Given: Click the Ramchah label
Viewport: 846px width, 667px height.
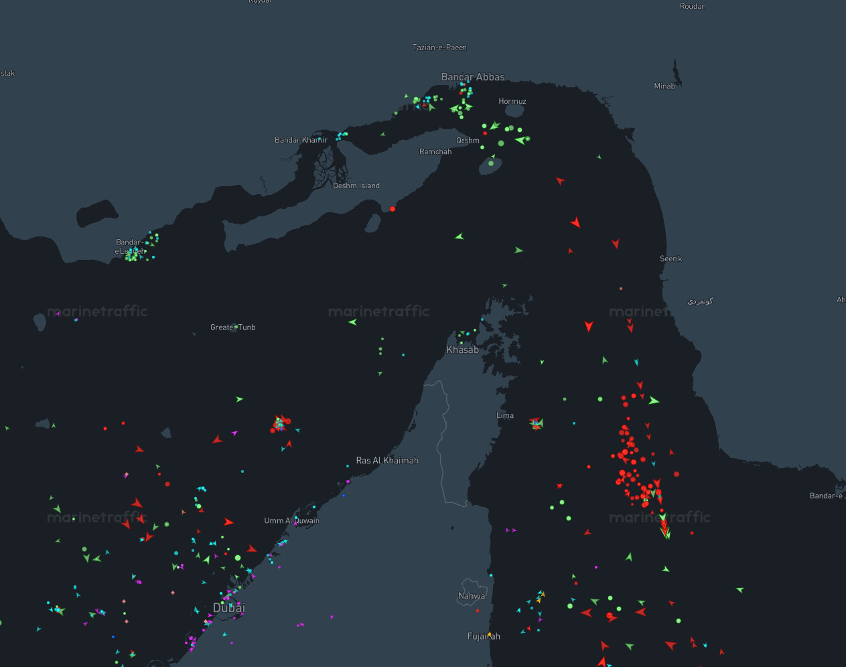Looking at the screenshot, I should (x=435, y=151).
